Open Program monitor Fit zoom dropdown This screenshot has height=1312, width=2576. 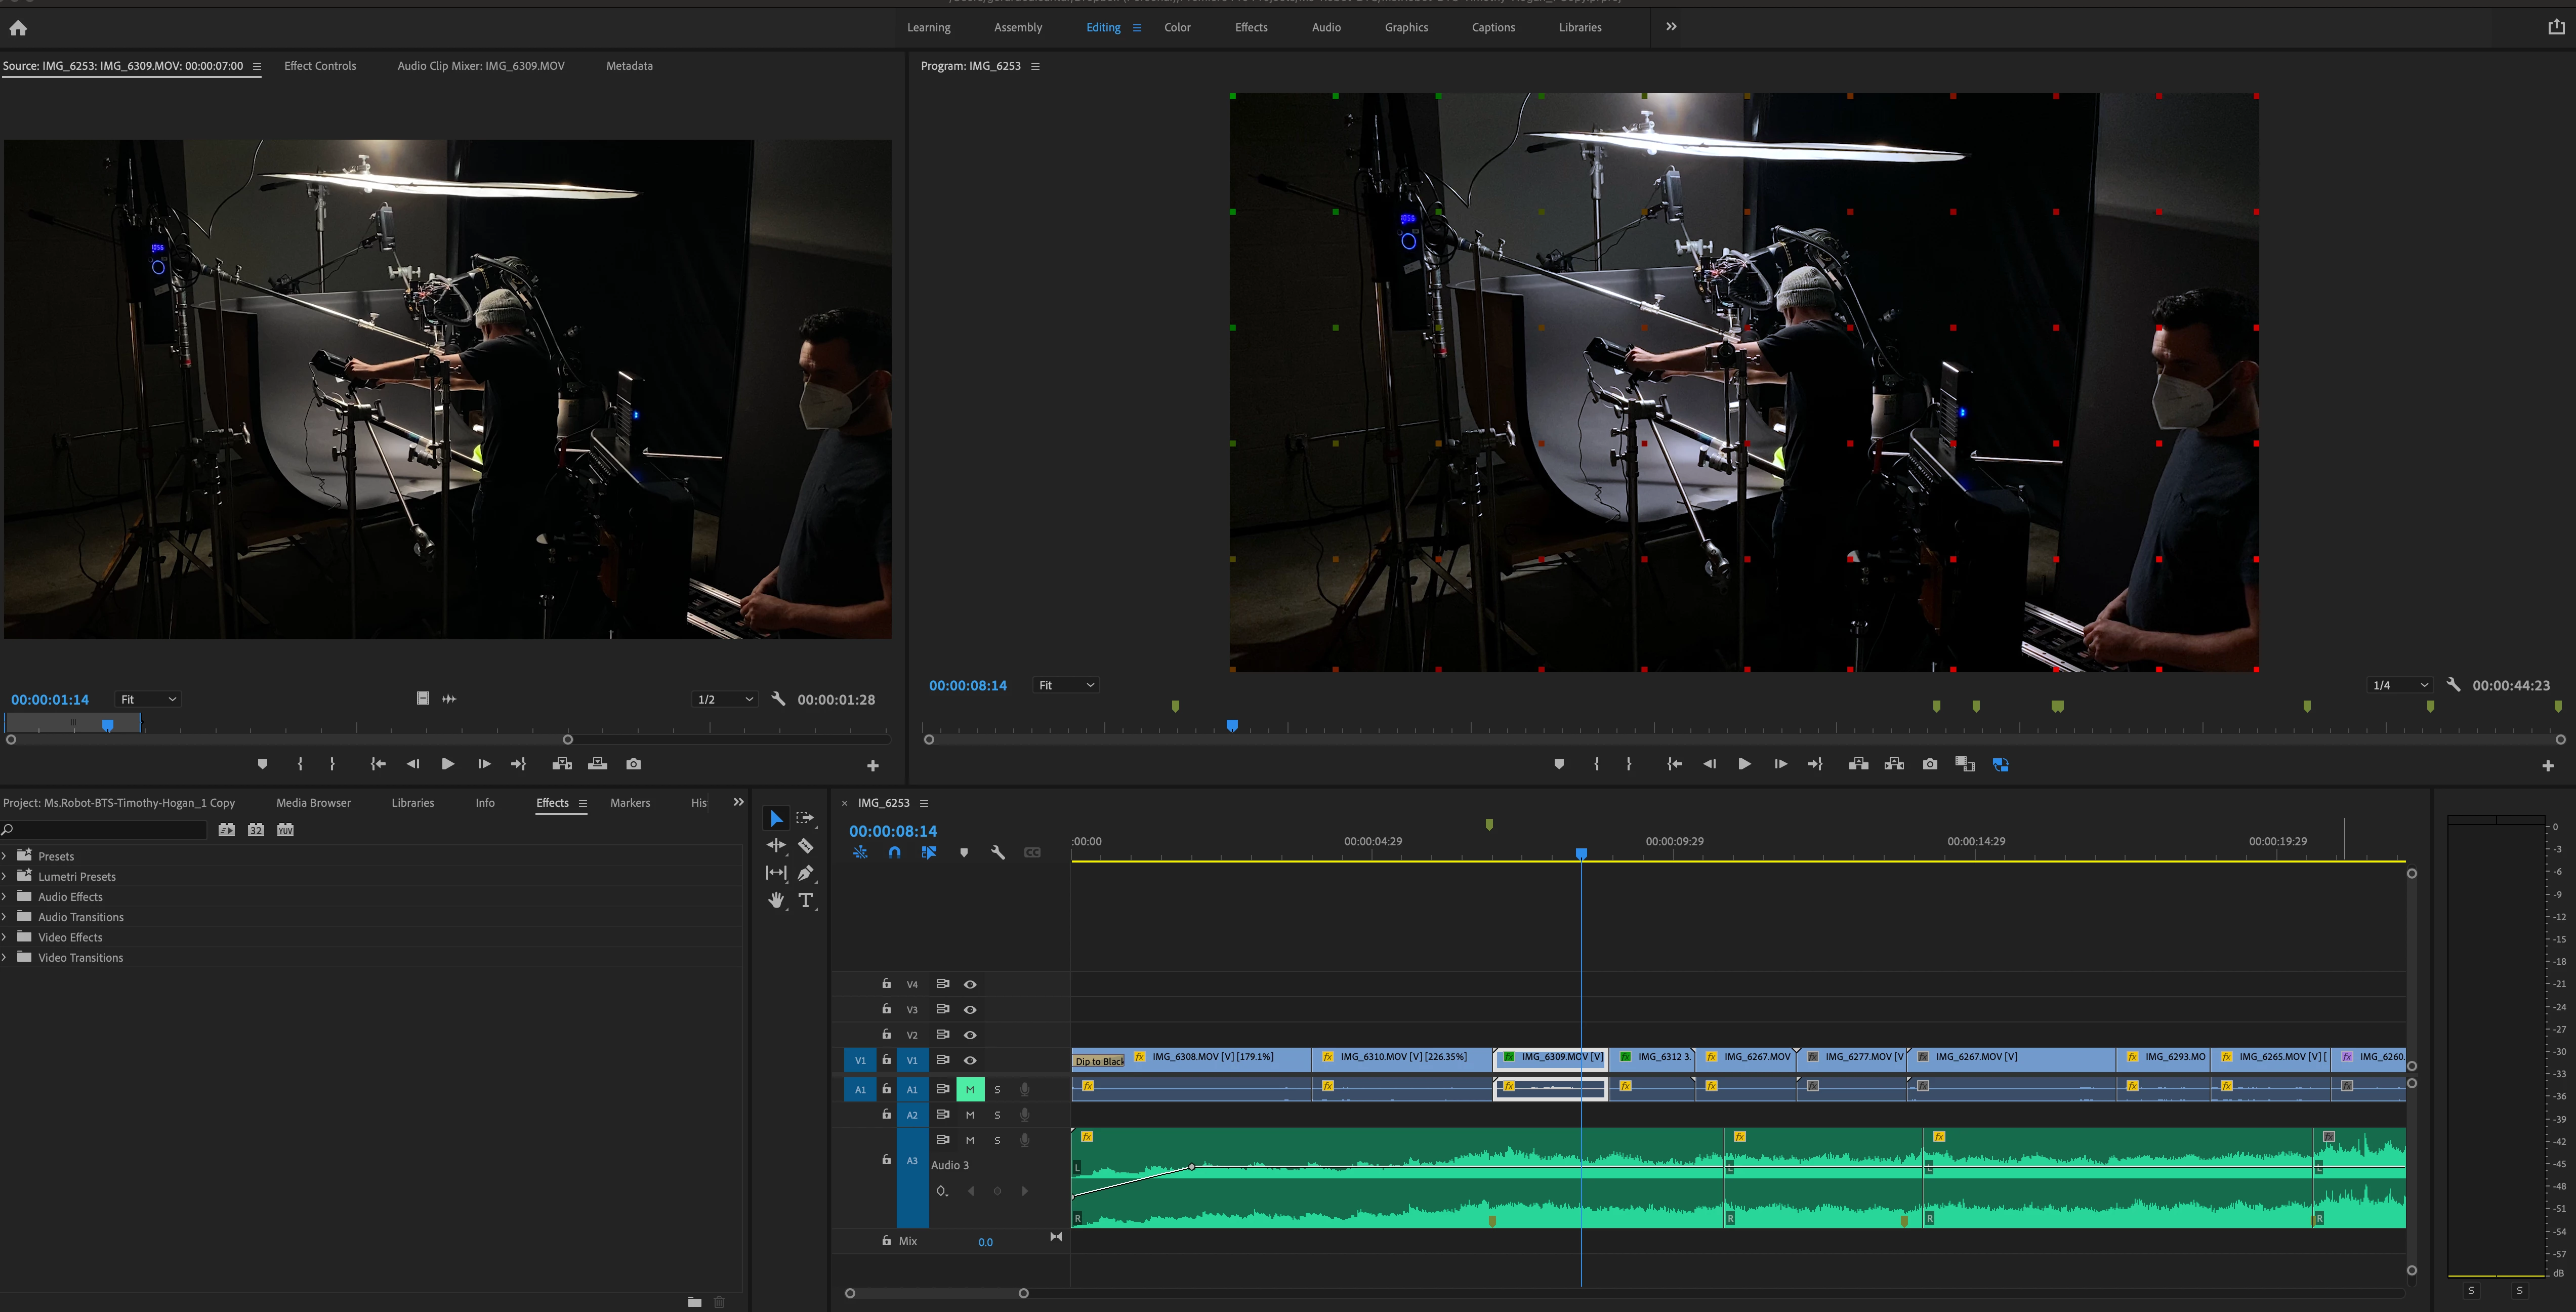[x=1066, y=685]
